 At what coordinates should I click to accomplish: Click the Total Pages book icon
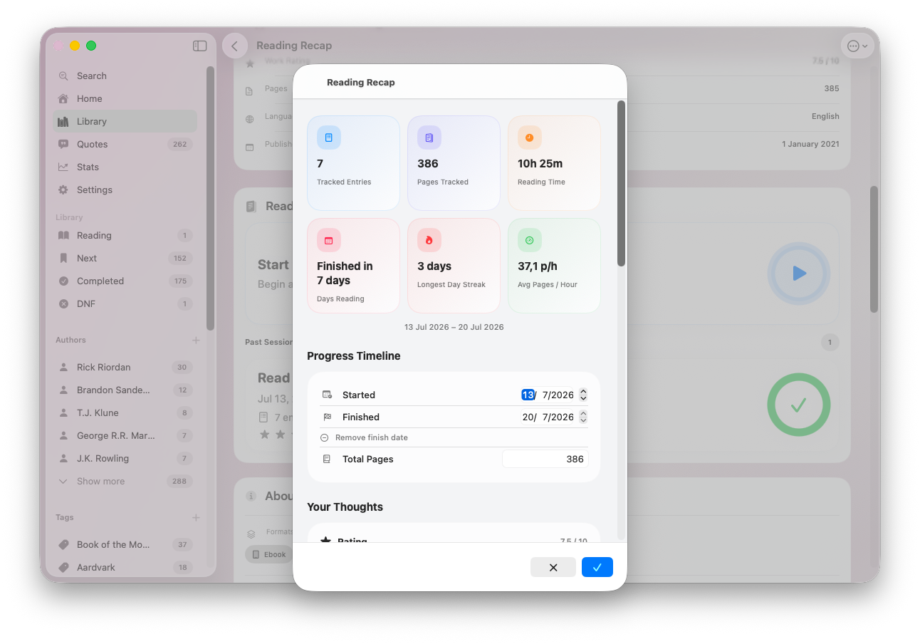(327, 459)
